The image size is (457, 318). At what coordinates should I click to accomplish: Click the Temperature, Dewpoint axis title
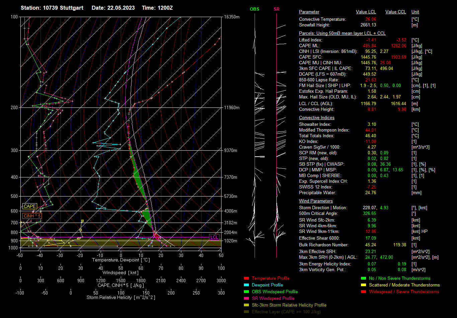pyautogui.click(x=121, y=260)
